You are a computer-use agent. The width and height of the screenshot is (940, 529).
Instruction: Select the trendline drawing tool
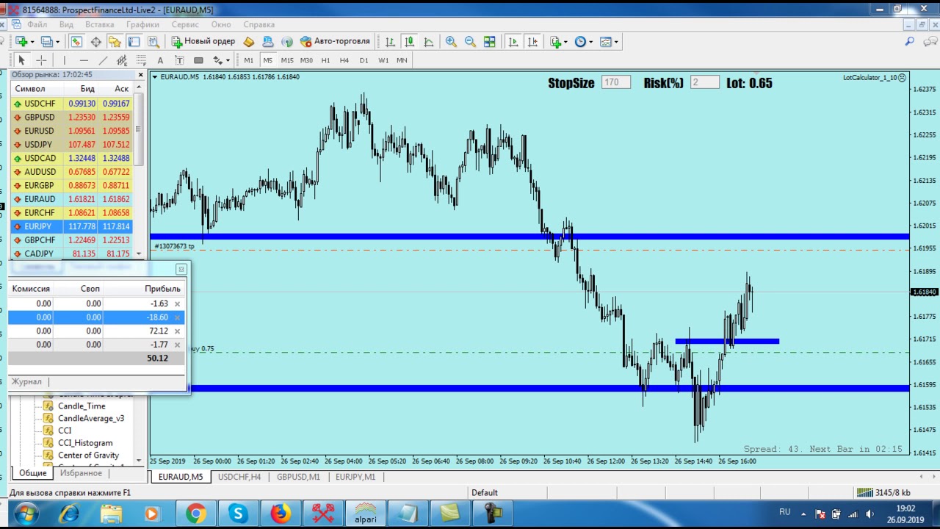103,60
